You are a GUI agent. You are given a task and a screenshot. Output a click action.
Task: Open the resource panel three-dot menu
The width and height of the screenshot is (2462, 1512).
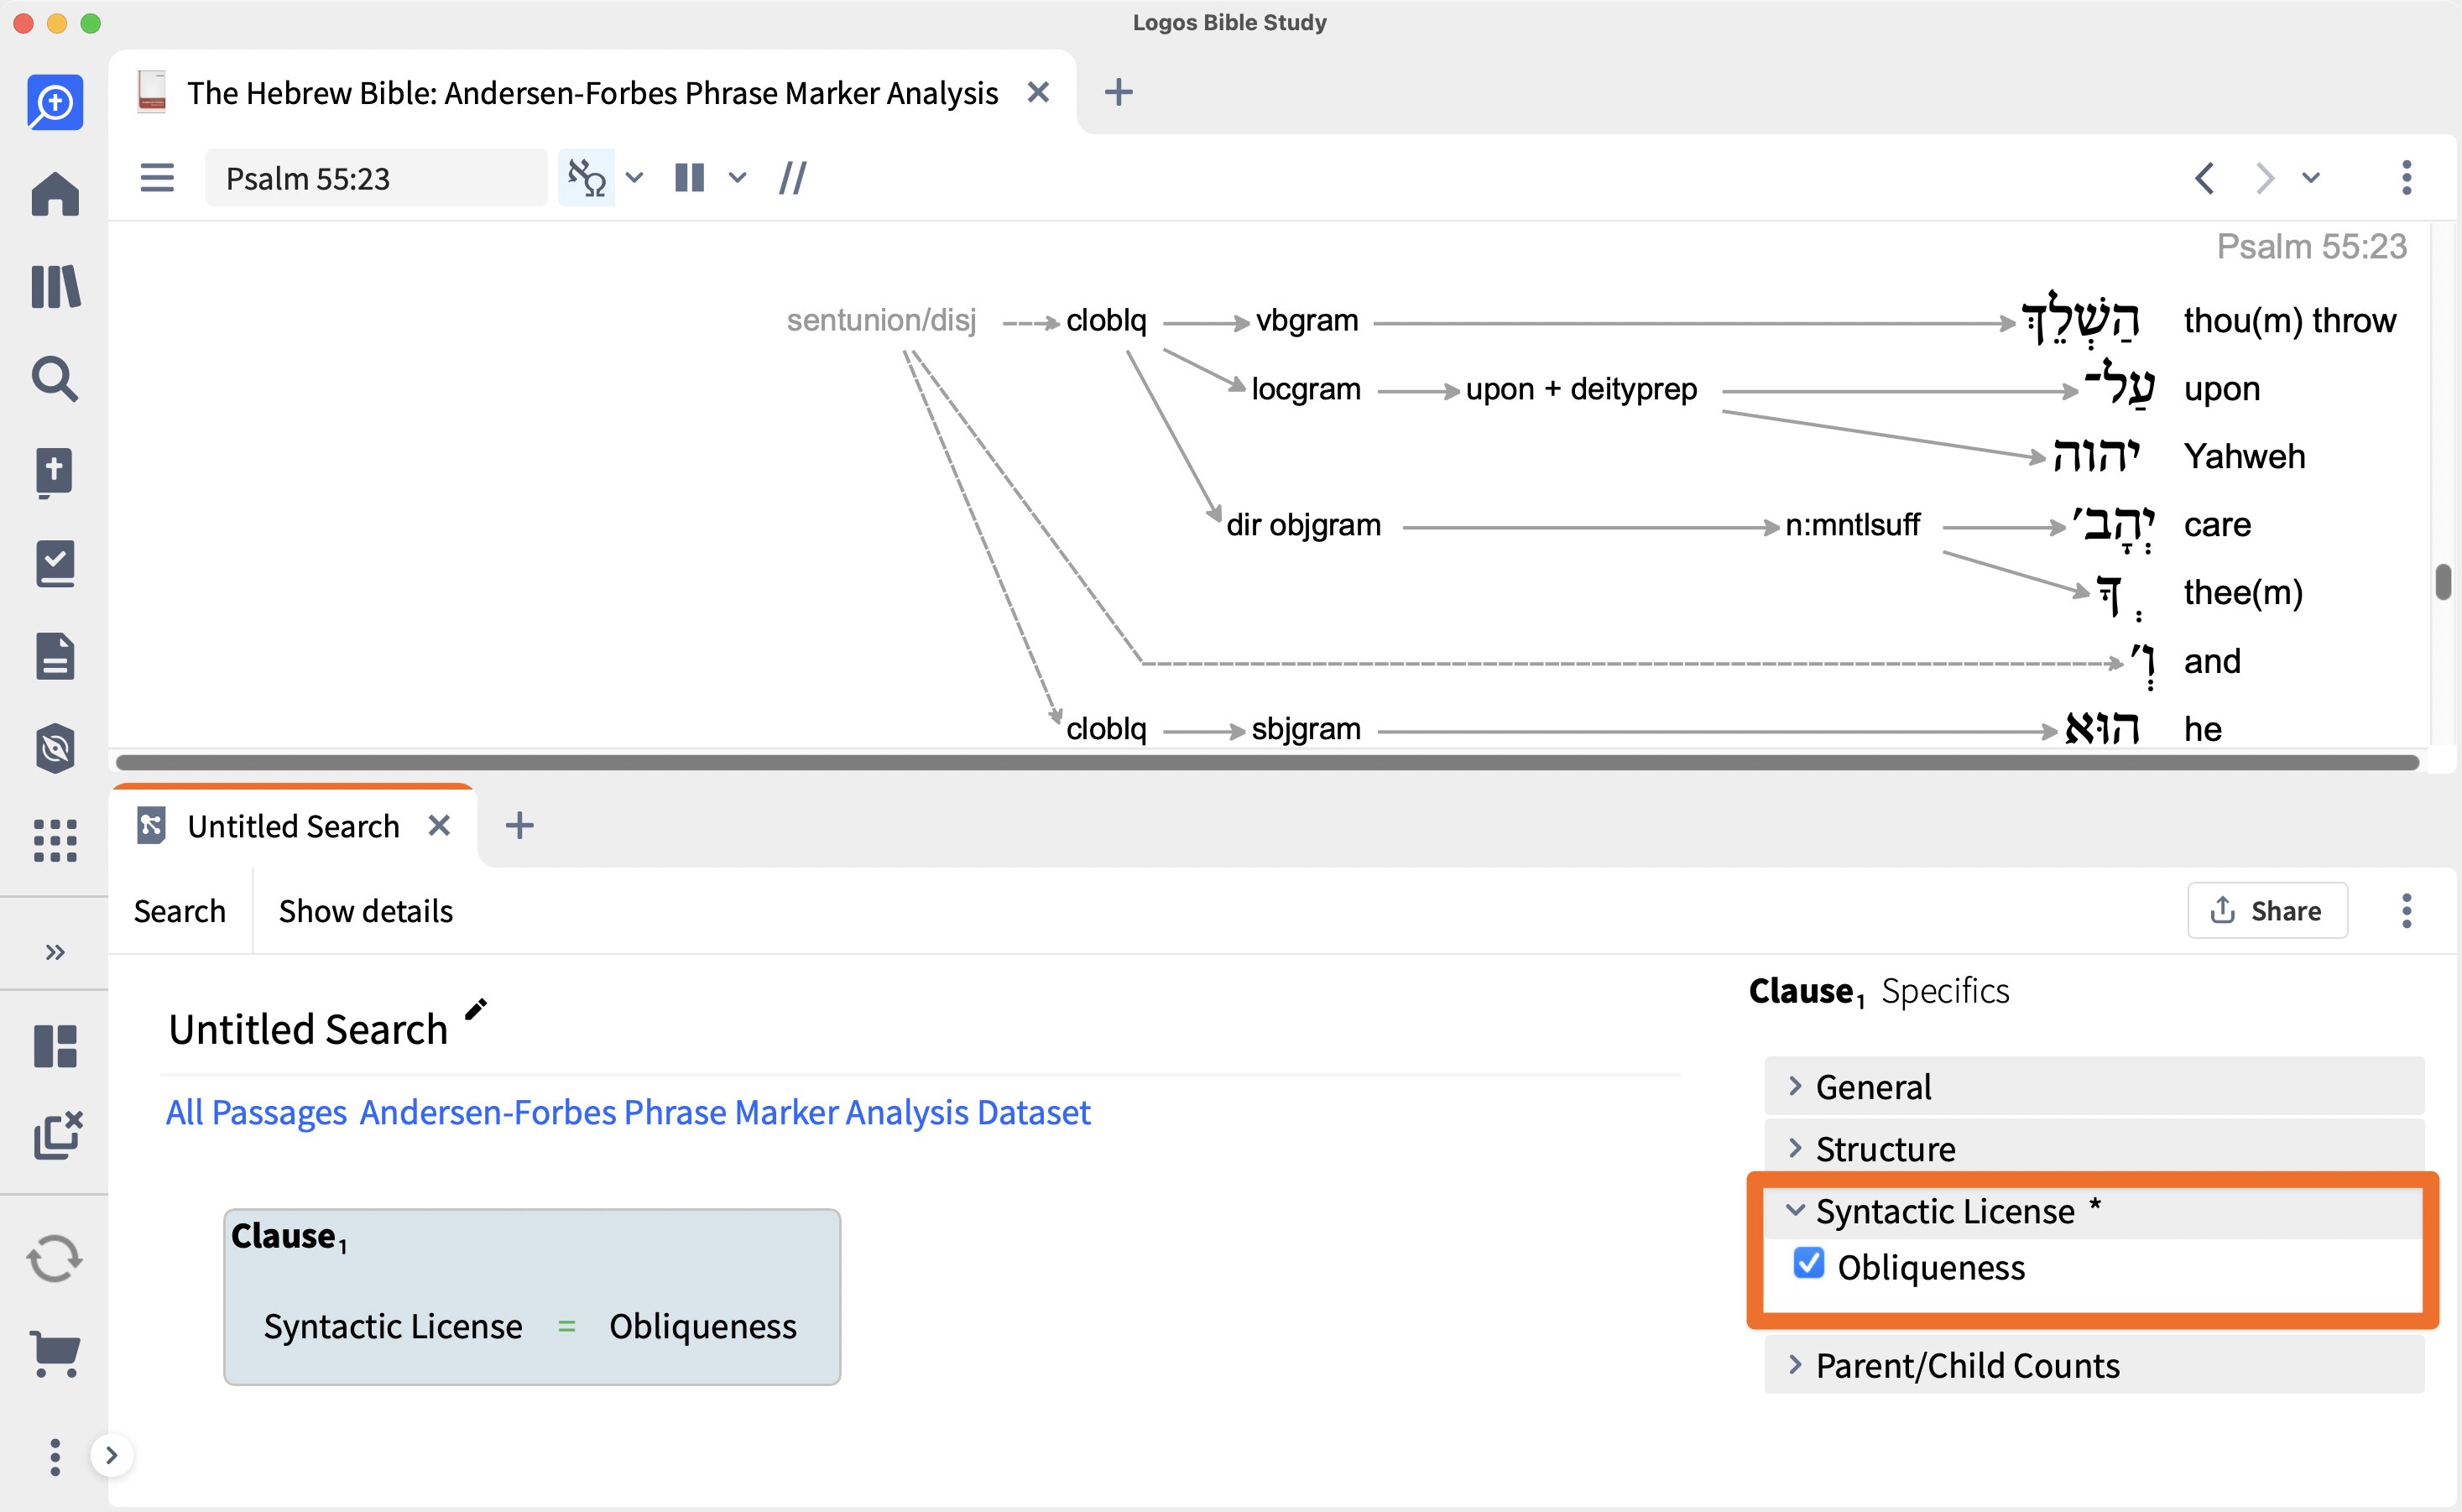2407,178
